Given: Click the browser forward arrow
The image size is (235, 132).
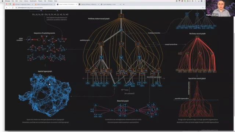Looking at the screenshot, I should (10, 7).
